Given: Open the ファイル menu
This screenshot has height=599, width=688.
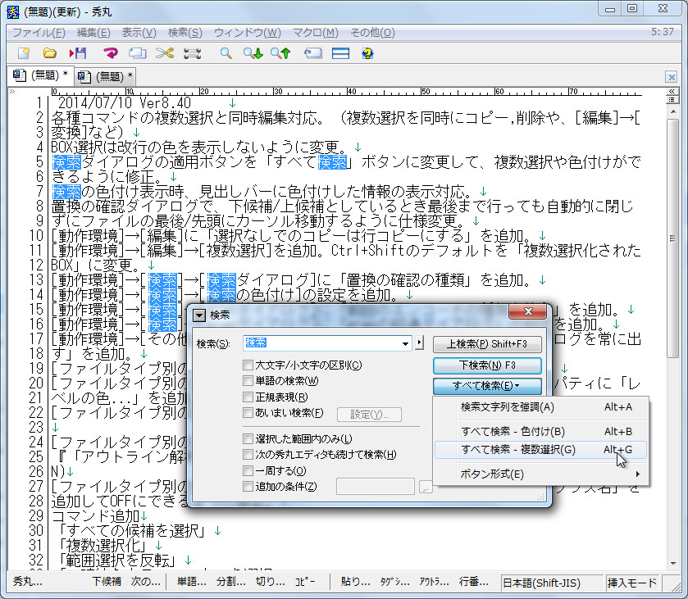Looking at the screenshot, I should pos(39,33).
